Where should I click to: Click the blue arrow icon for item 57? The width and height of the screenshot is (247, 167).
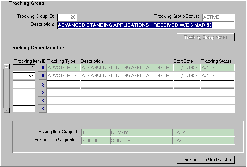click(x=43, y=76)
